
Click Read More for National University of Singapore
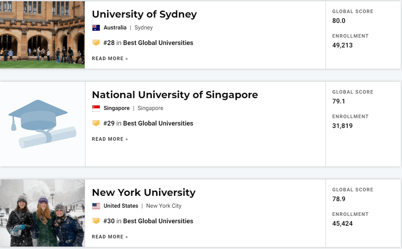click(110, 139)
